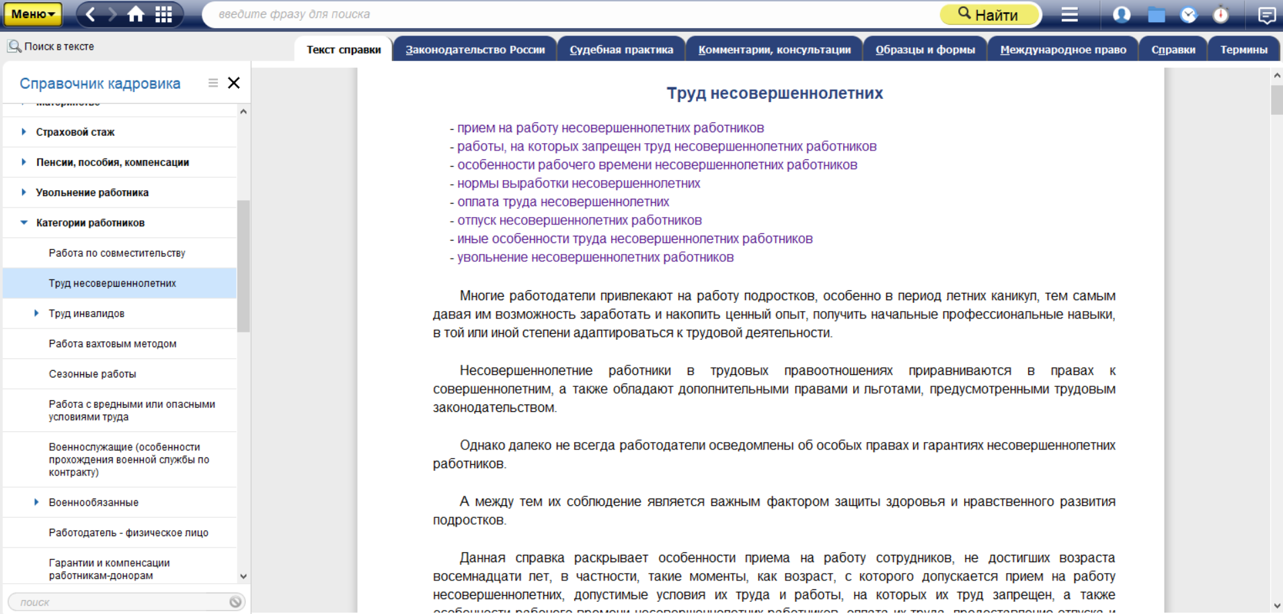Viewport: 1283px width, 614px height.
Task: Click the Труд несовершеннолетних document heading
Action: pos(775,93)
